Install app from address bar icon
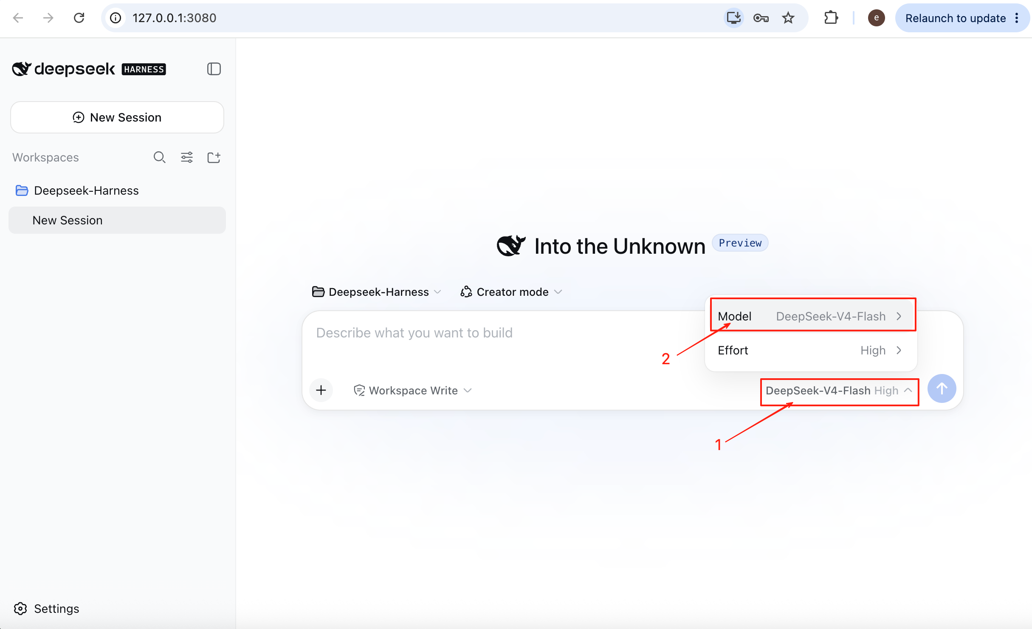 click(x=733, y=18)
